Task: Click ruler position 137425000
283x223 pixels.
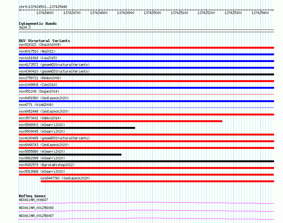Action: click(152, 13)
